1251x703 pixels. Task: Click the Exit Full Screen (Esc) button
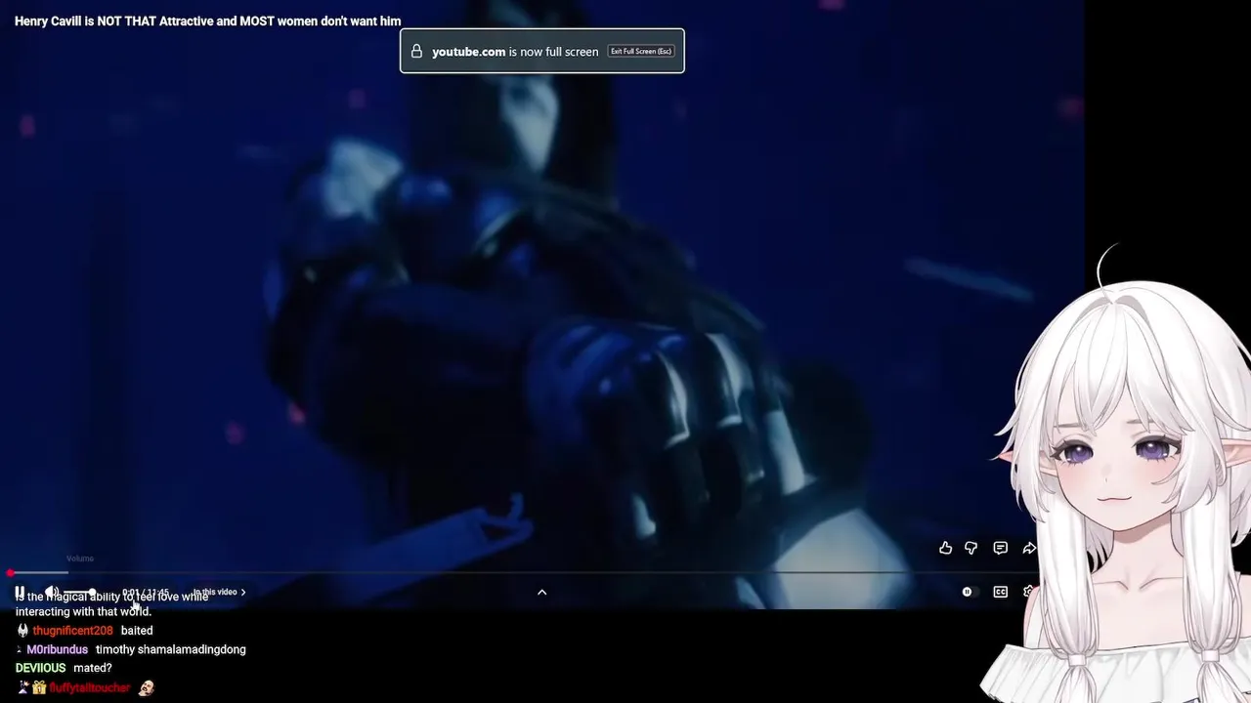641,51
